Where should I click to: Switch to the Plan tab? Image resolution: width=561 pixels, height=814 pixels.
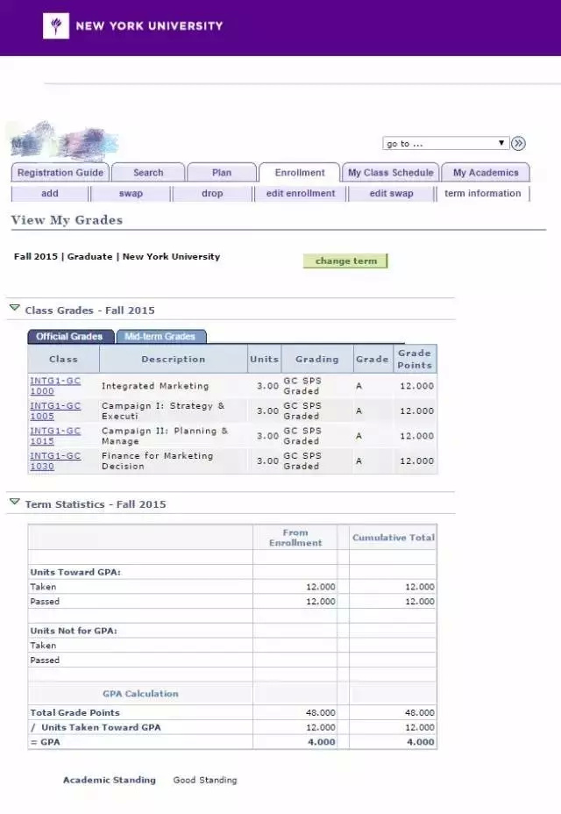[222, 172]
